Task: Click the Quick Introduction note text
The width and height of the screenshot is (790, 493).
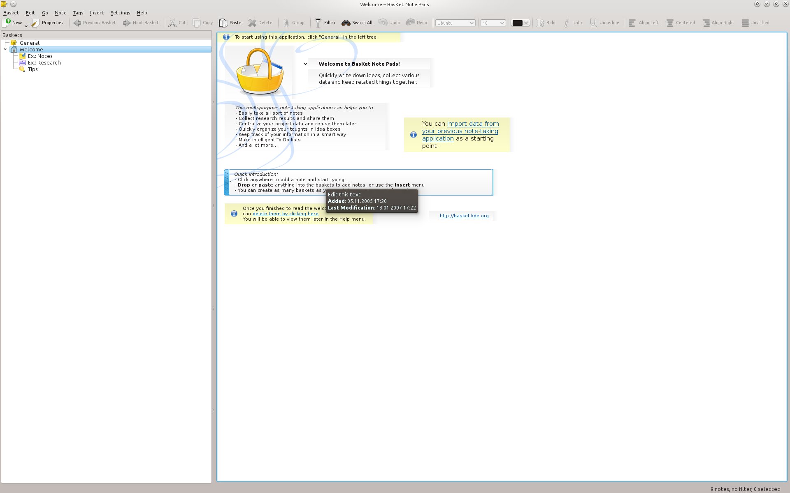Action: coord(329,182)
